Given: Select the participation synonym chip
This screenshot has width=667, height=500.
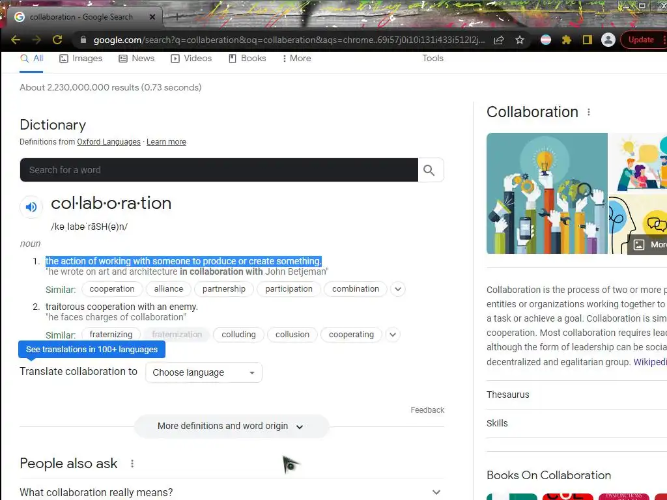Looking at the screenshot, I should pos(289,289).
